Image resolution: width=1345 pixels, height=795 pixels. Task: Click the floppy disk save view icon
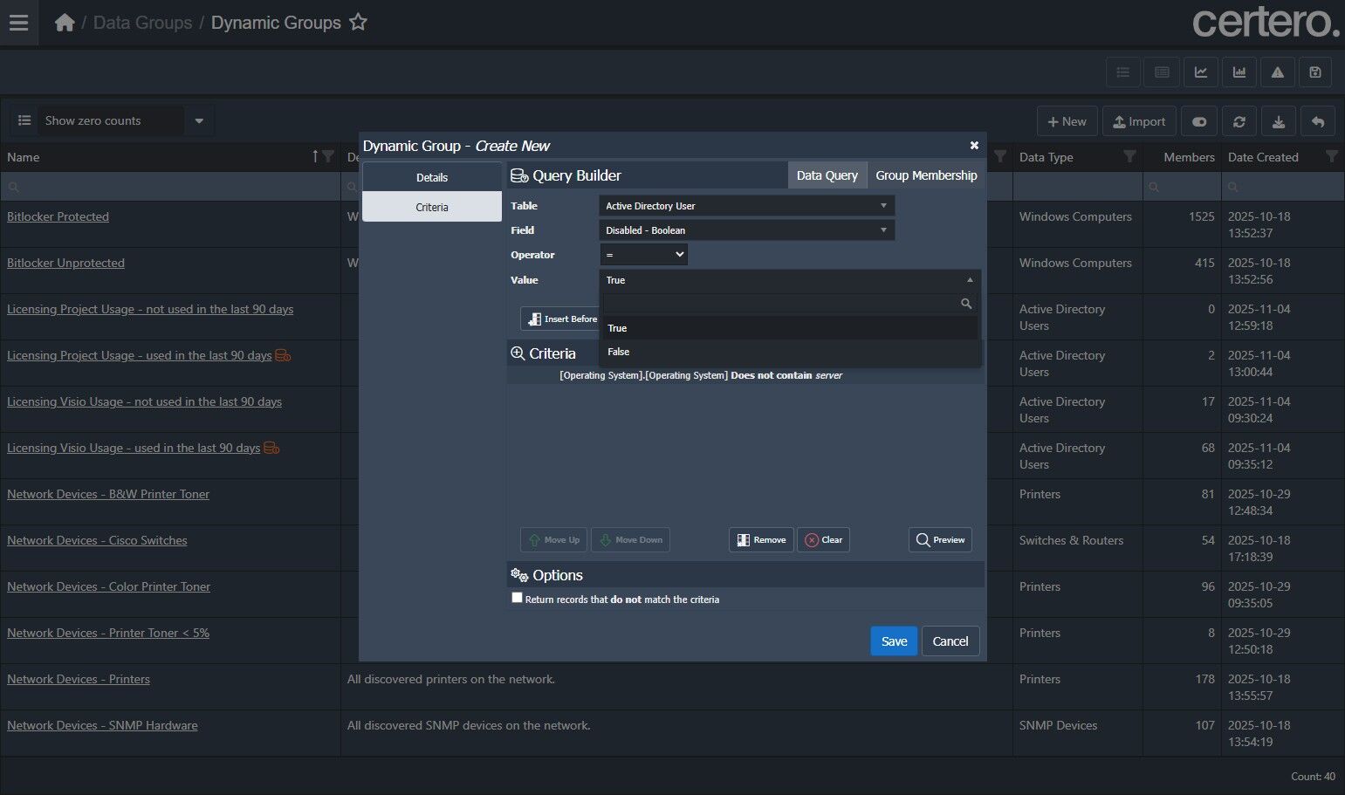coord(1315,72)
